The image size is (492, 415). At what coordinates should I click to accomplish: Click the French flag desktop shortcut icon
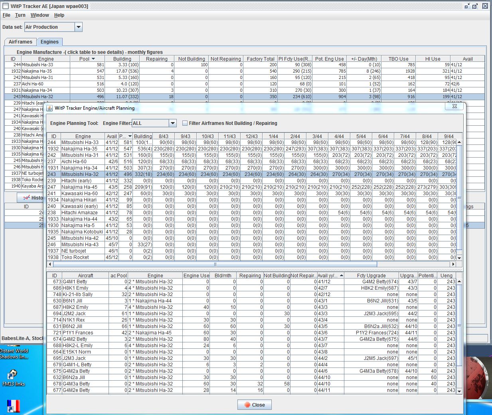click(13, 406)
